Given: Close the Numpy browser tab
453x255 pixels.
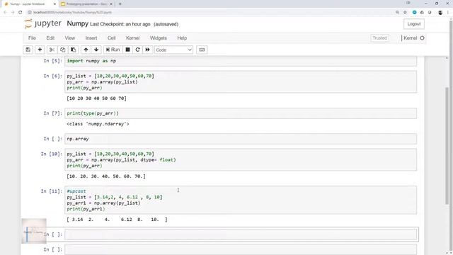Looking at the screenshot, I should (x=55, y=4).
